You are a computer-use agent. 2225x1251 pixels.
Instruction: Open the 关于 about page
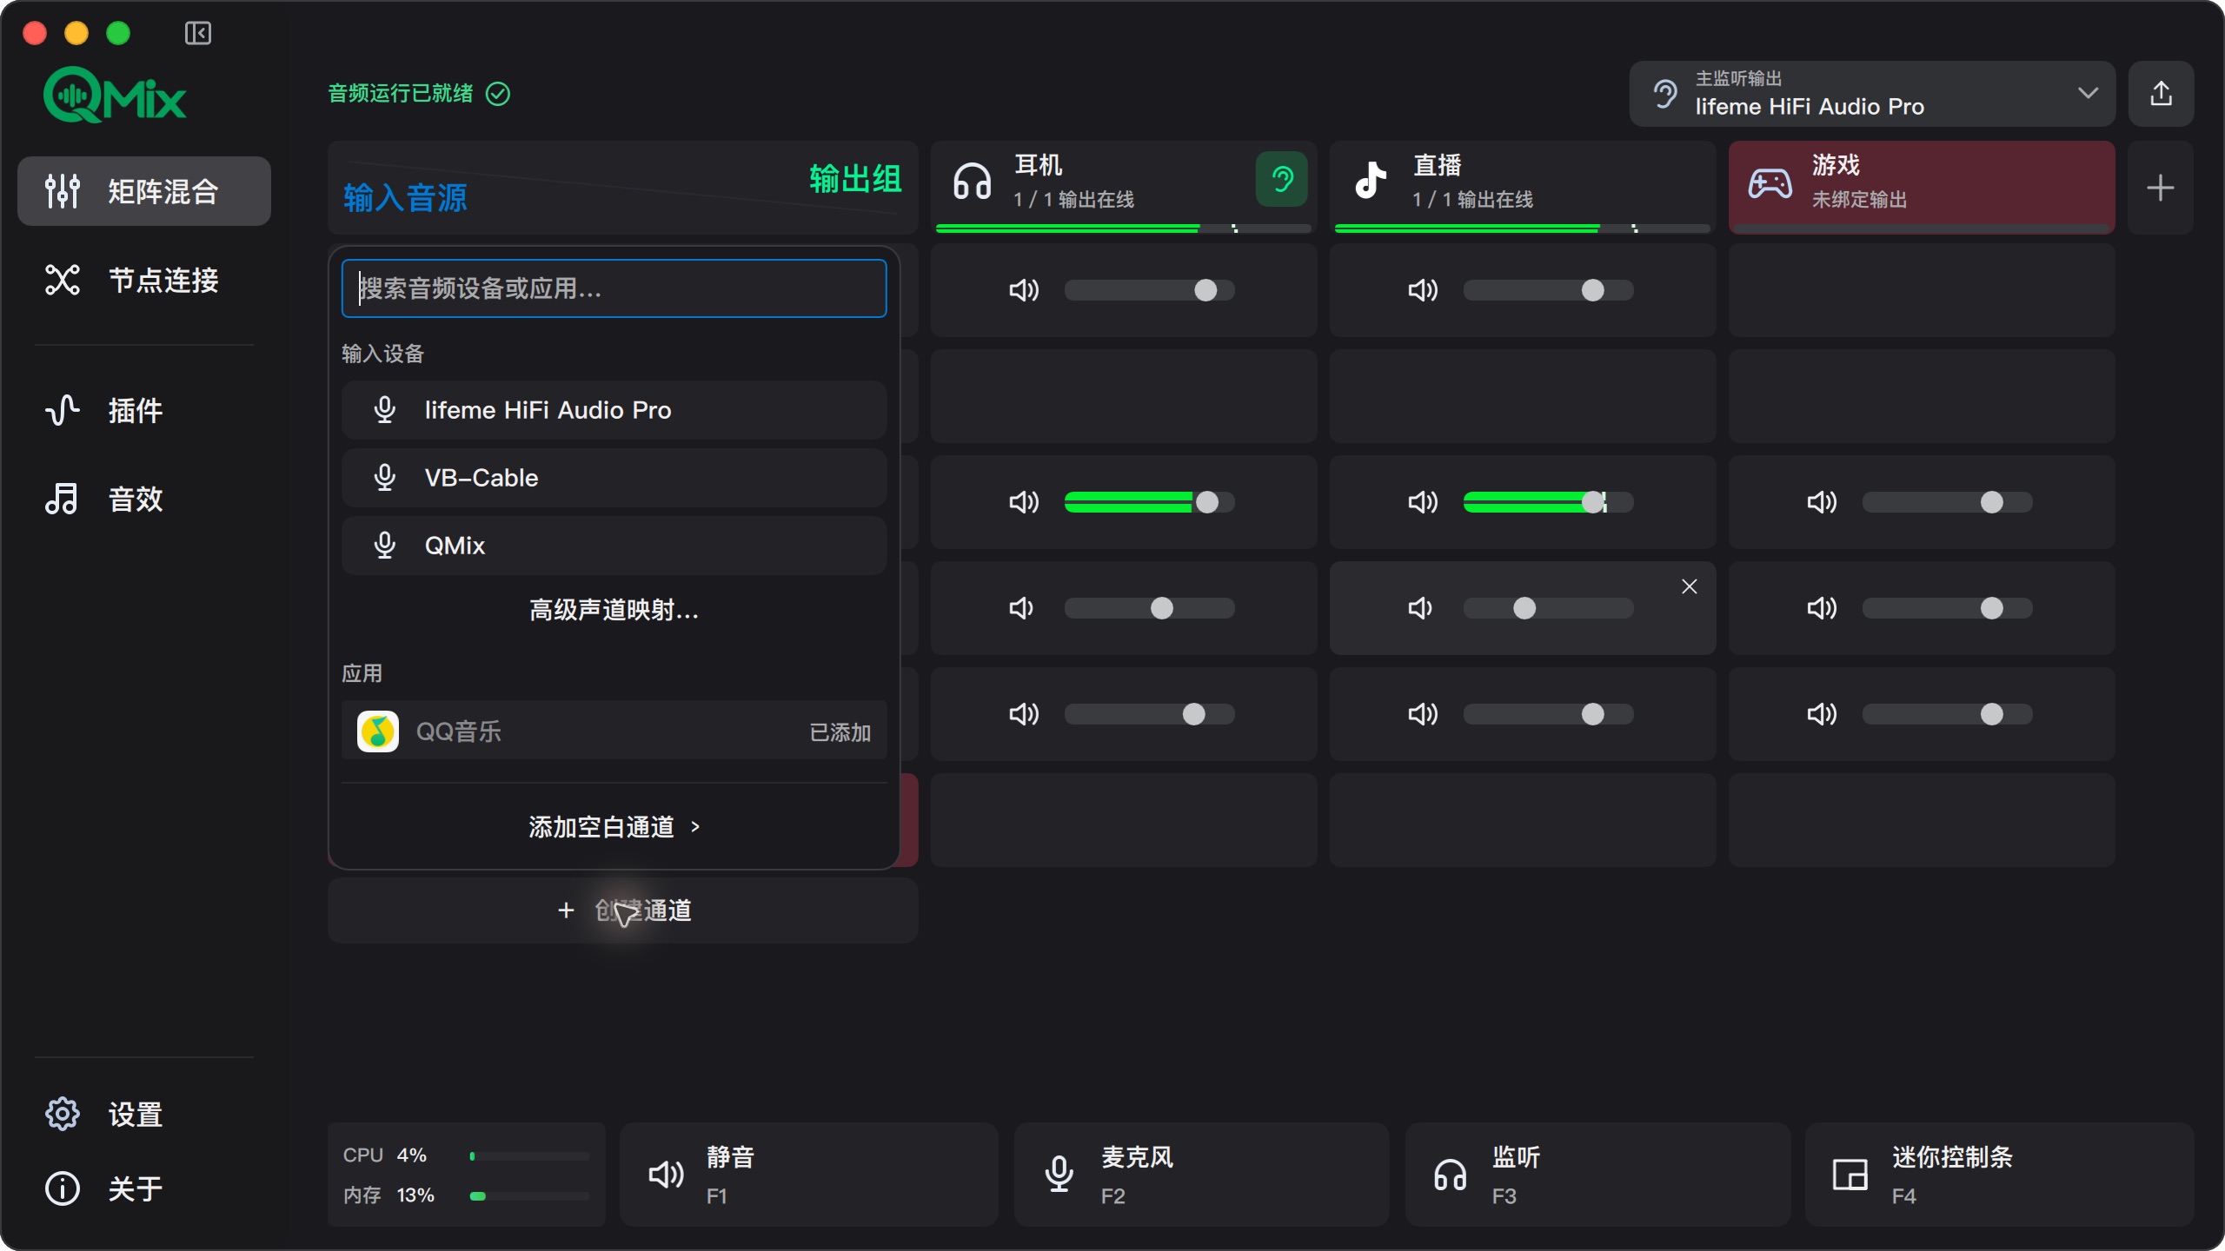point(144,1188)
